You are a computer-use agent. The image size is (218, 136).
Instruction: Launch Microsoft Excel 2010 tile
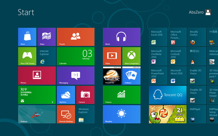(158, 37)
